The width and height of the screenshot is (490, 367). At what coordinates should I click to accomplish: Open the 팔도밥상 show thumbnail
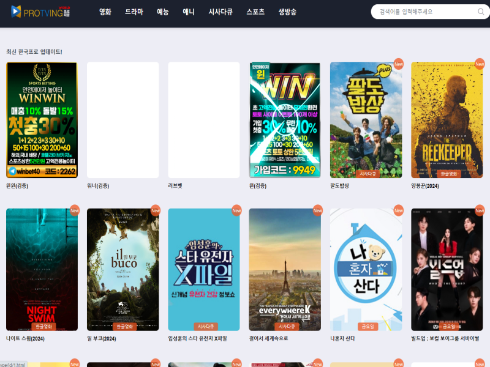pos(366,120)
